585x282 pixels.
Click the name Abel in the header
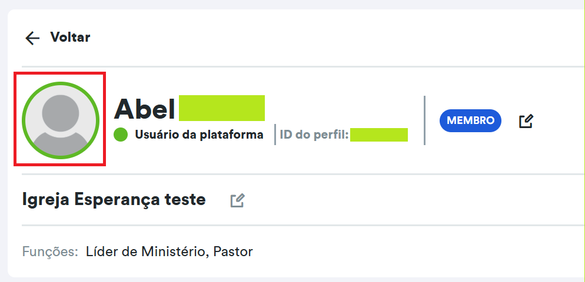pos(144,109)
